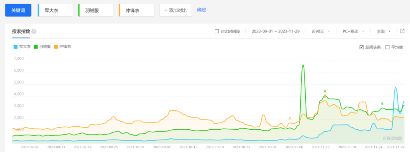410x152 pixels.
Task: Click news marker A on green line
Action: (325, 91)
